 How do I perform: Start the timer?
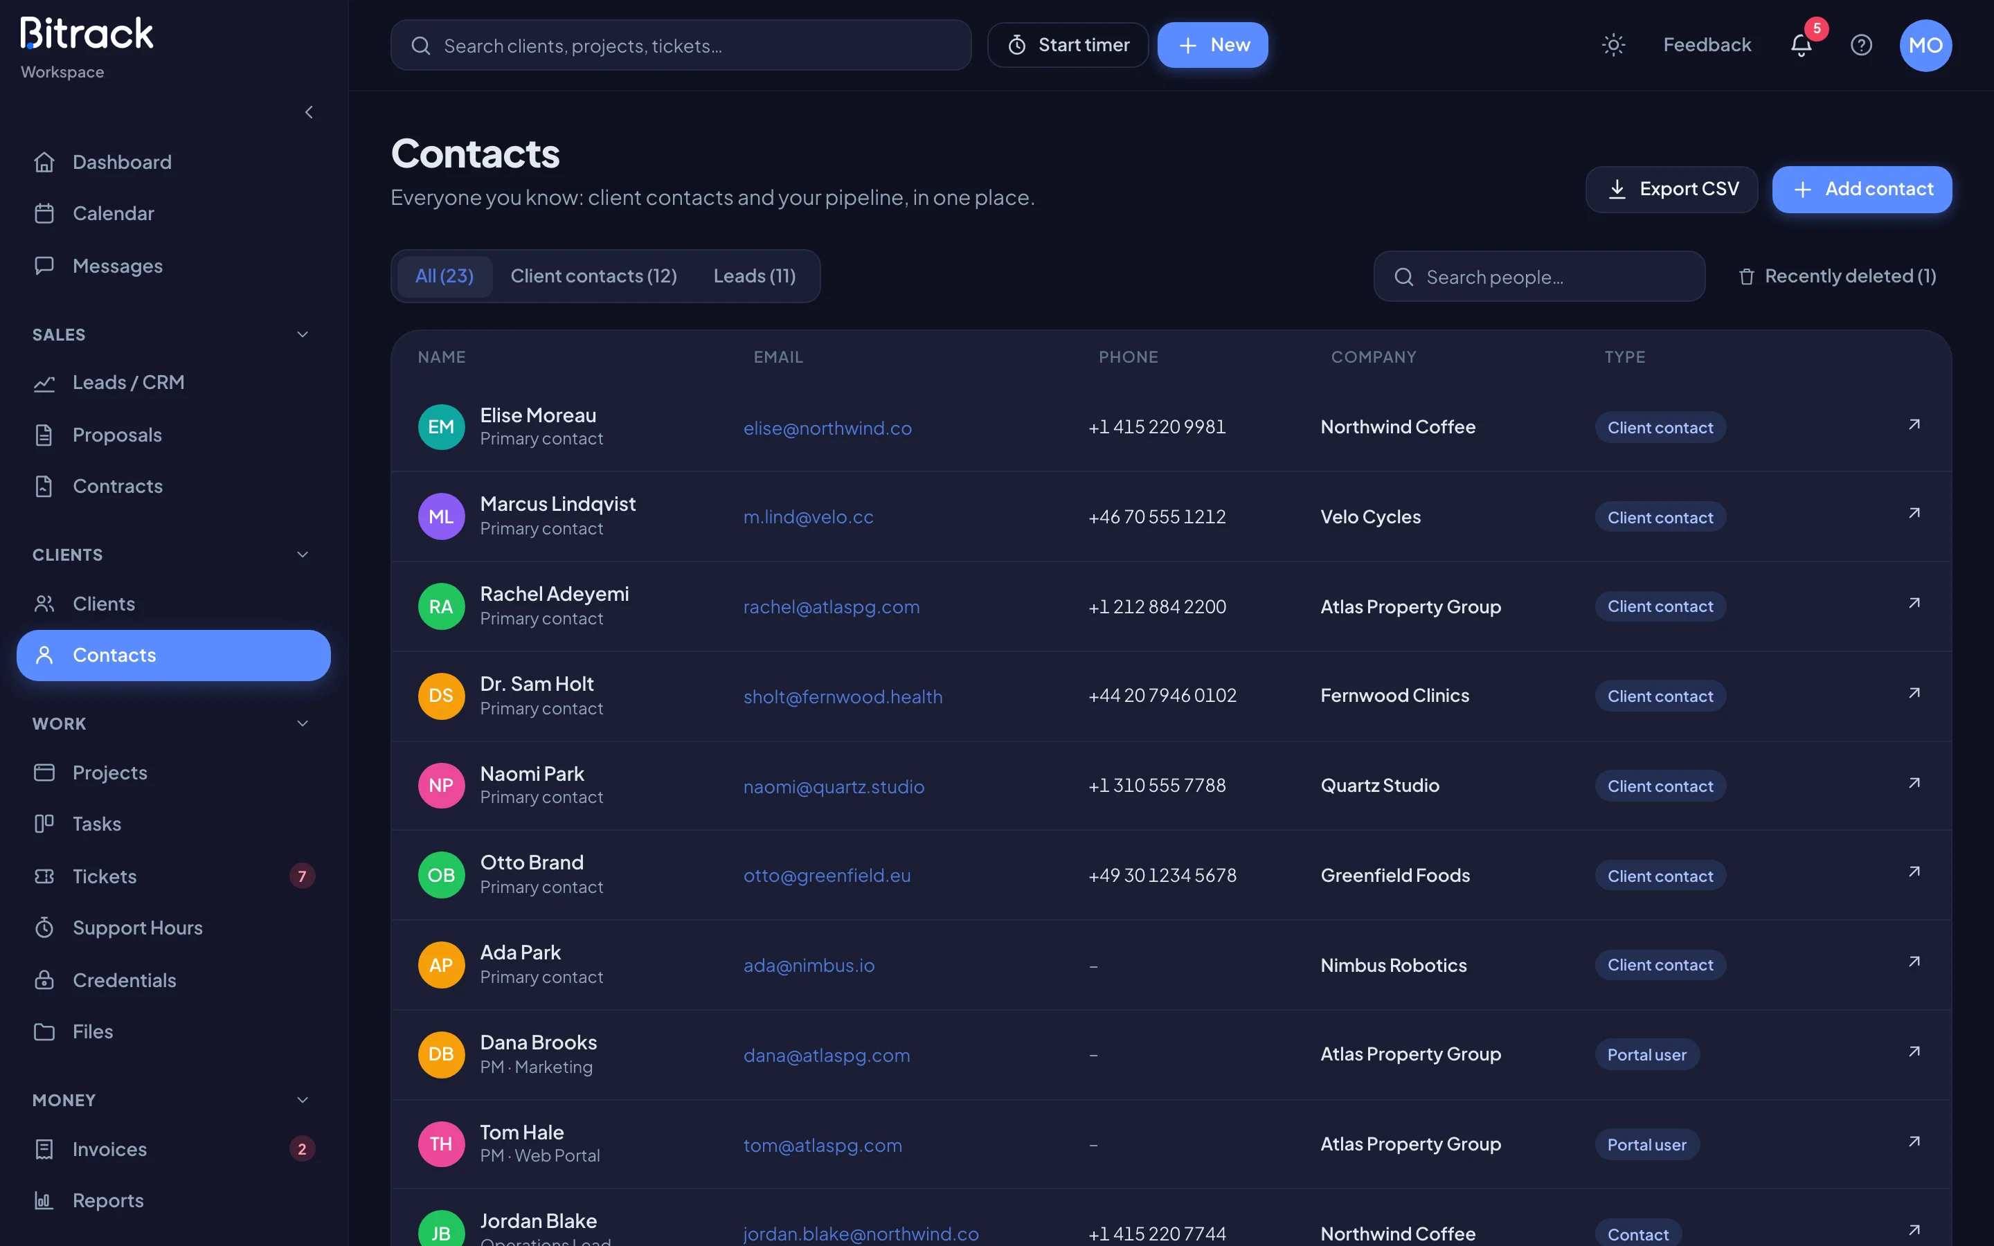pyautogui.click(x=1068, y=45)
